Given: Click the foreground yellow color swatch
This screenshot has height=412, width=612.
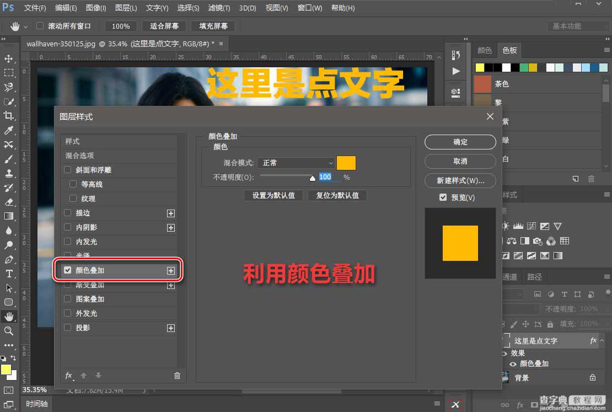Looking at the screenshot, I should tap(6, 370).
